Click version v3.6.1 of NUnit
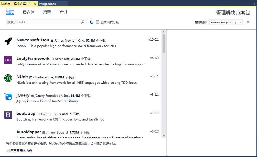 point(154,76)
